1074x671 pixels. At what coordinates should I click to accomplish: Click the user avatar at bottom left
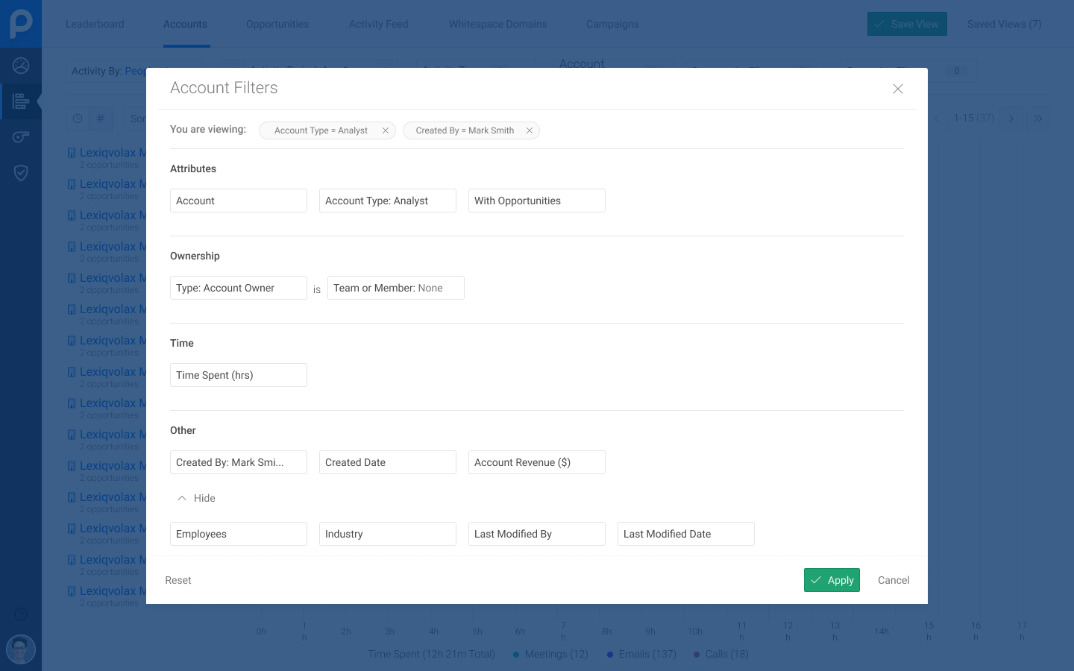21,649
